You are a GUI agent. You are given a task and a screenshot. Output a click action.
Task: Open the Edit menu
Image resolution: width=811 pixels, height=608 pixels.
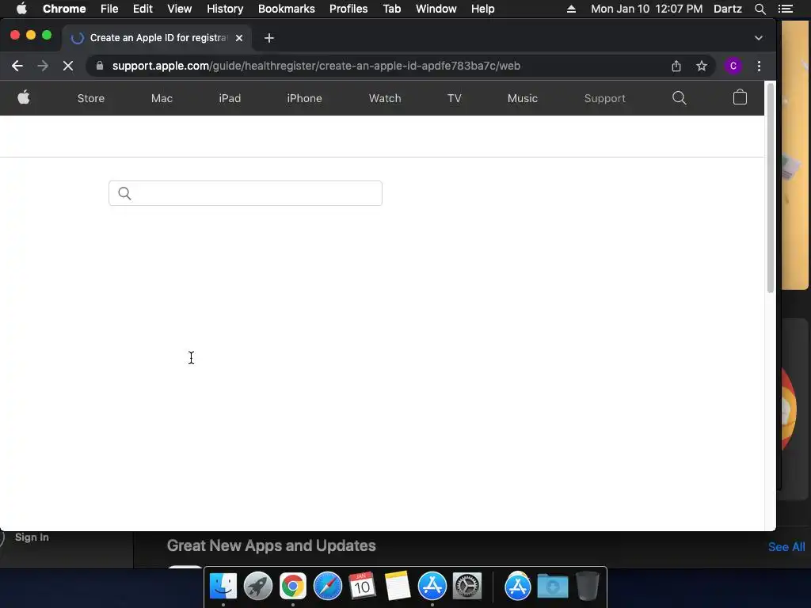point(143,9)
